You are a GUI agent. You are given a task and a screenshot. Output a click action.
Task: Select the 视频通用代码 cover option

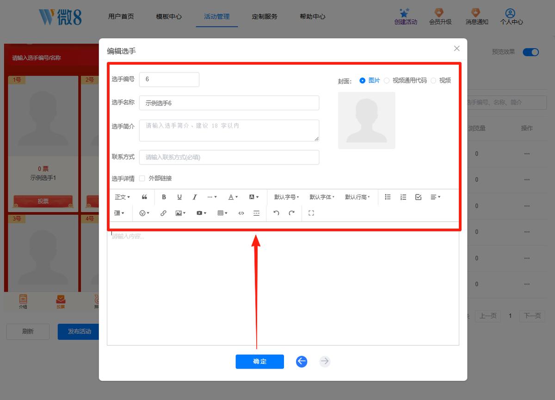point(387,80)
